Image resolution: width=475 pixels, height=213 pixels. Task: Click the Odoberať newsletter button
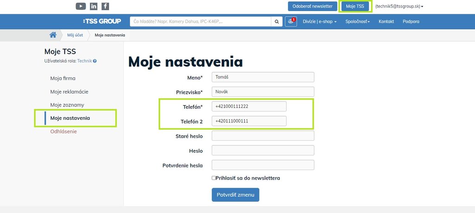point(312,6)
